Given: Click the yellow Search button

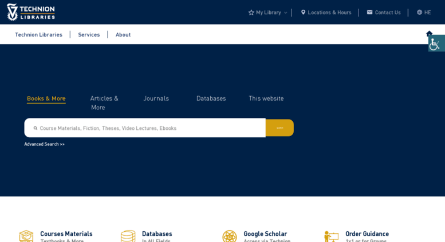Looking at the screenshot, I should pyautogui.click(x=279, y=128).
